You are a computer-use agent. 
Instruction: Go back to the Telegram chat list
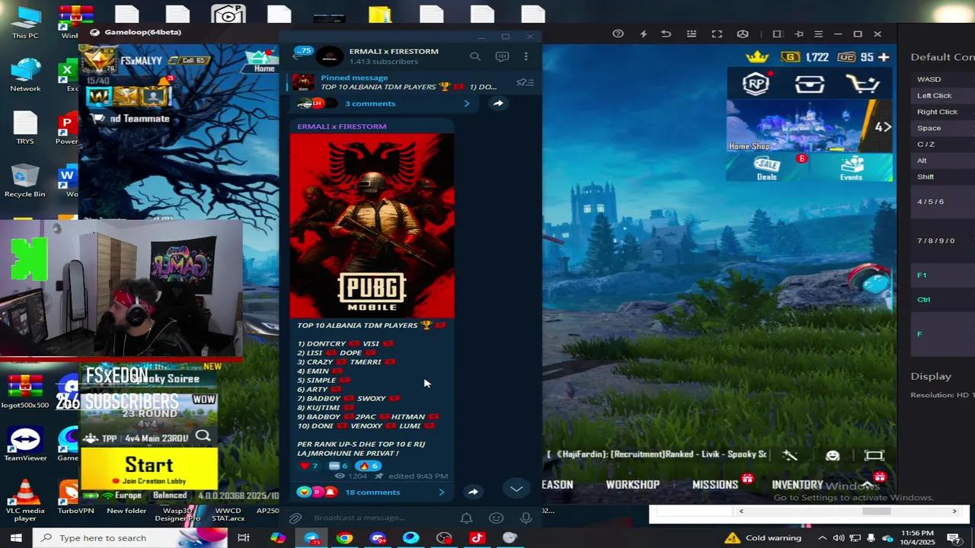click(x=297, y=56)
